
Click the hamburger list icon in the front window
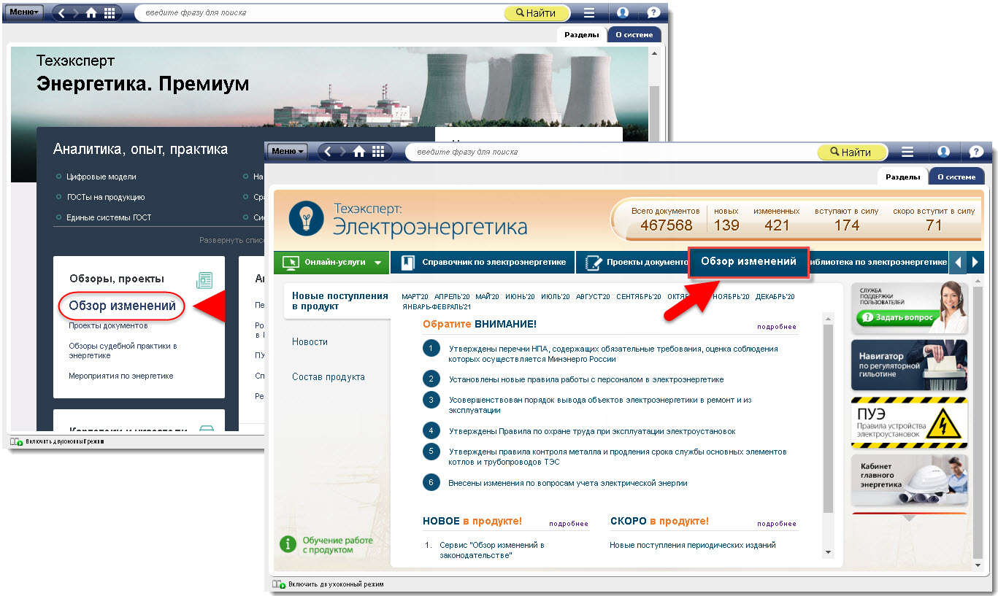[907, 152]
